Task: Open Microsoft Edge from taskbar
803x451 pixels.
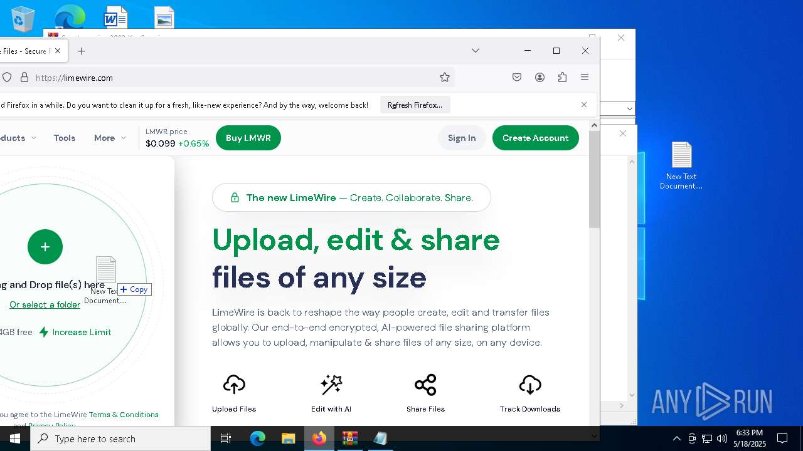Action: 258,438
